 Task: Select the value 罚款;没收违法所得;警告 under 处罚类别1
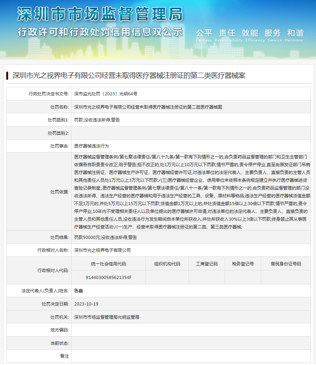coord(97,120)
